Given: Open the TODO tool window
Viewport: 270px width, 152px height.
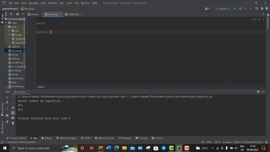Looking at the screenshot, I should pyautogui.click(x=86, y=138).
